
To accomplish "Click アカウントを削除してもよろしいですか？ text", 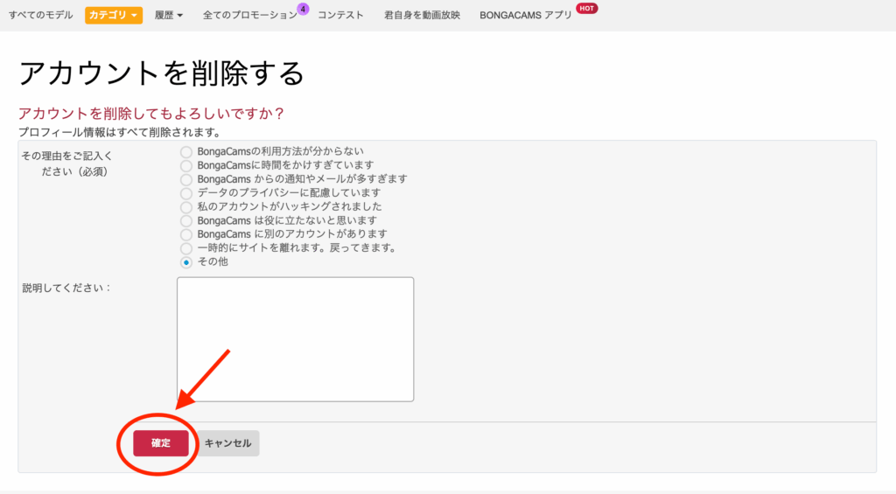I will [151, 113].
